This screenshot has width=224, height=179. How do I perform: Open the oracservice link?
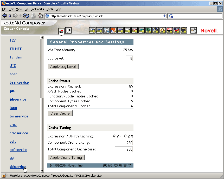(x=19, y=133)
